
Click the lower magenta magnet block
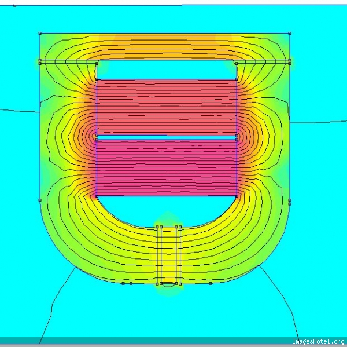[167, 168]
